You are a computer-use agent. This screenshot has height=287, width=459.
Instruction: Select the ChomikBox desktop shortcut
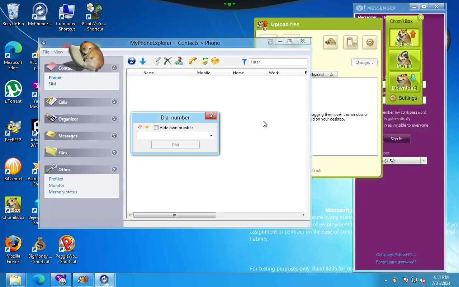tap(13, 208)
